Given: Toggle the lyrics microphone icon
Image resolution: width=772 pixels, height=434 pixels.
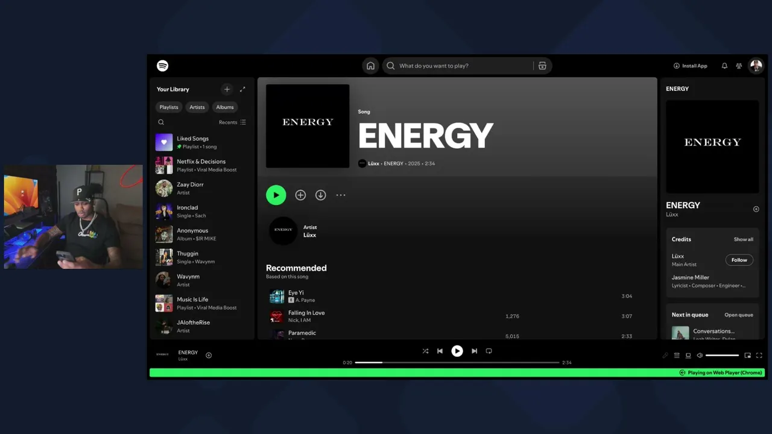Looking at the screenshot, I should click(x=665, y=356).
